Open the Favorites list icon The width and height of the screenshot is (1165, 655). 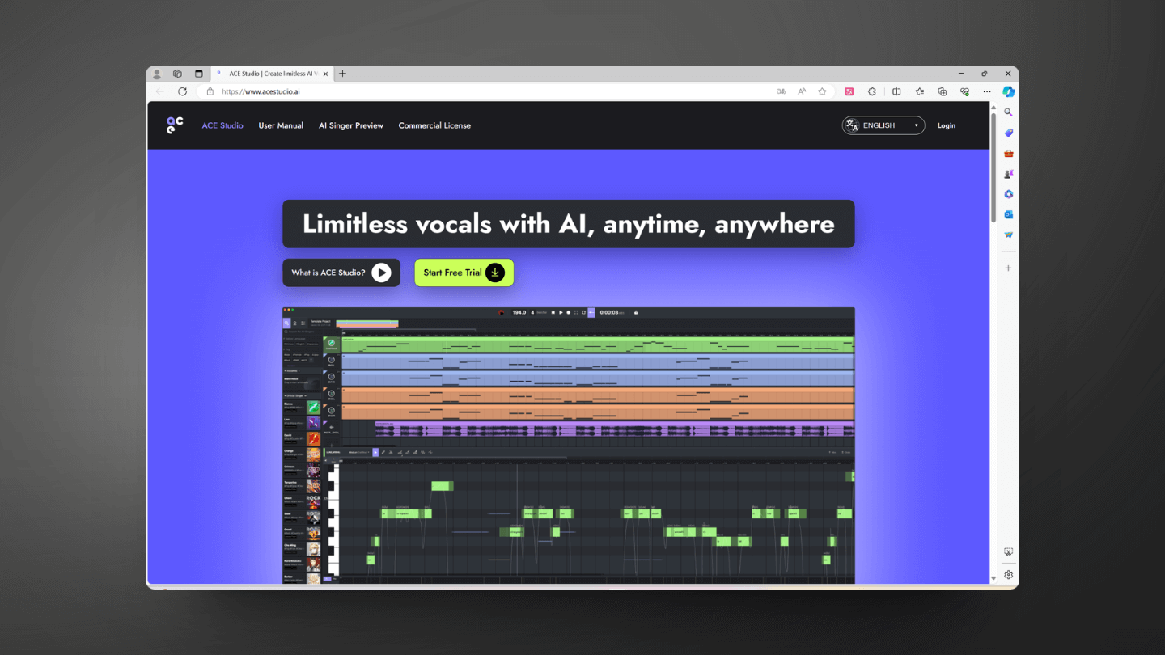pyautogui.click(x=920, y=91)
